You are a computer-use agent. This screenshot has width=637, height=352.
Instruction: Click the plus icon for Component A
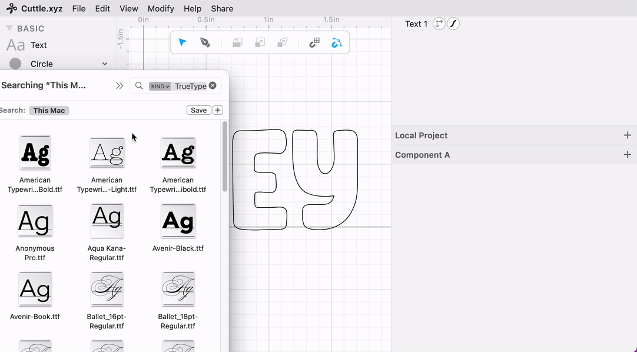(627, 155)
